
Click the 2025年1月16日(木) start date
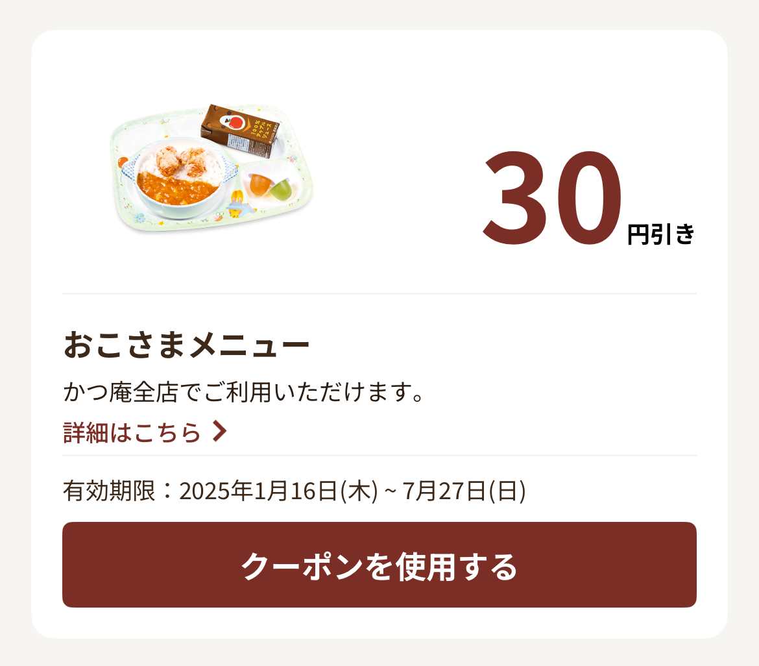tap(278, 491)
